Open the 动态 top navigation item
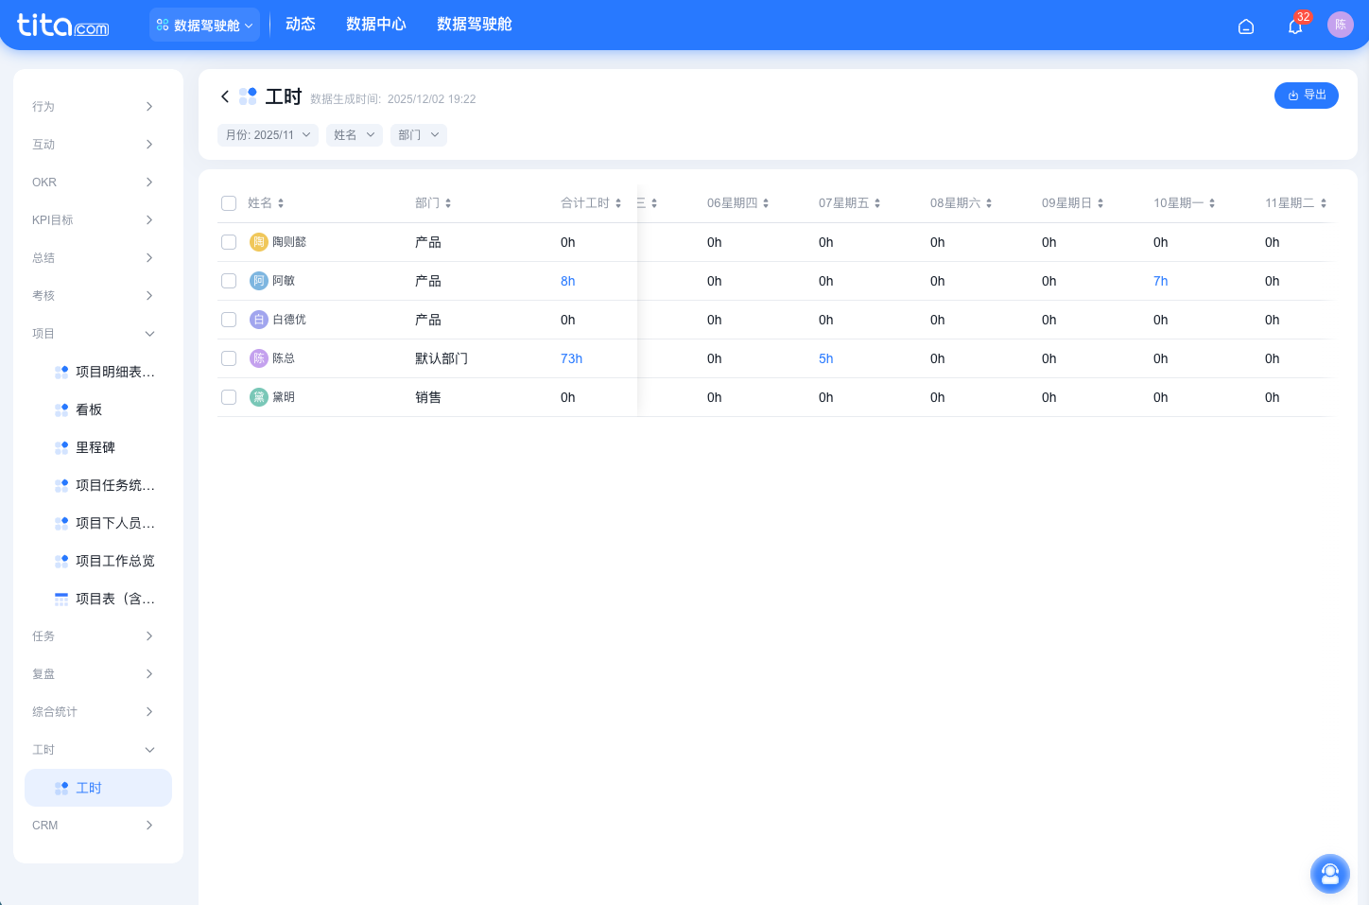Image resolution: width=1369 pixels, height=905 pixels. pos(300,25)
